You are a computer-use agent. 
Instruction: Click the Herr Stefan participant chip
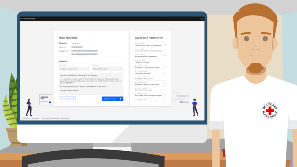[x=77, y=47]
